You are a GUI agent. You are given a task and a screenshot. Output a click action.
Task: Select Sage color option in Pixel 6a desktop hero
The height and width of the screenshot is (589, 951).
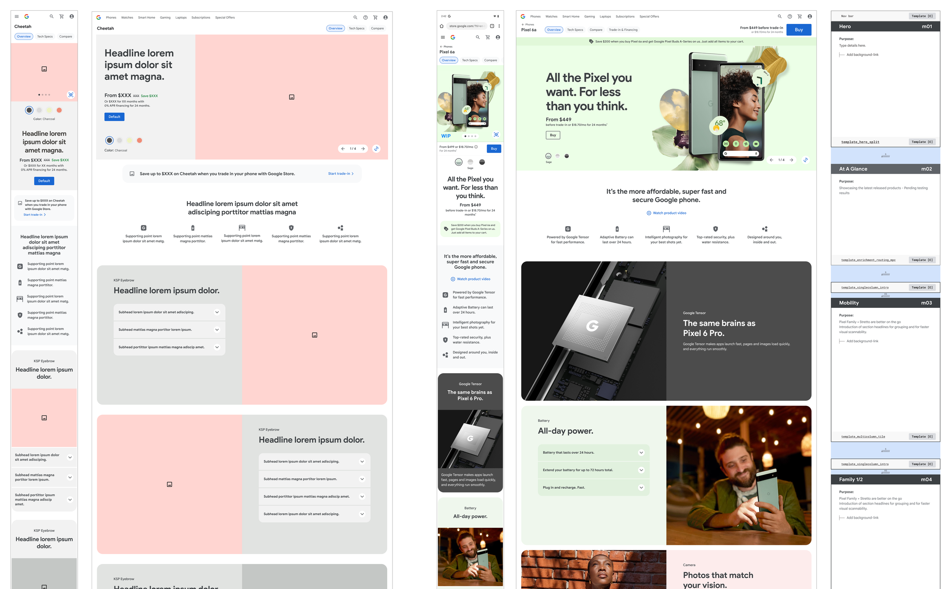548,156
